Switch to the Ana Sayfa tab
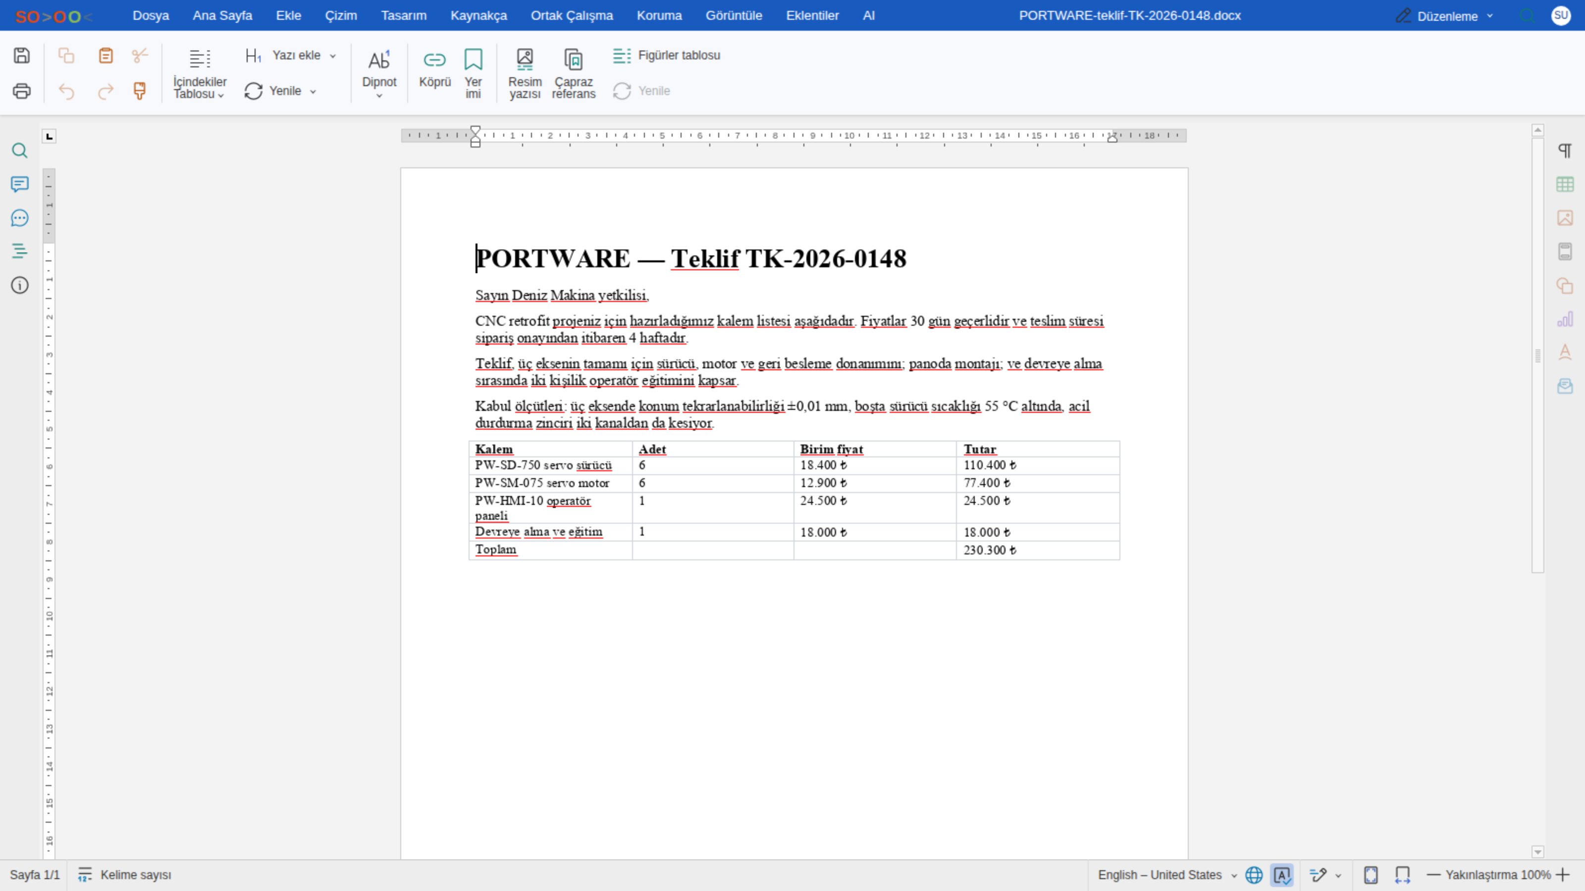The image size is (1585, 891). point(222,15)
